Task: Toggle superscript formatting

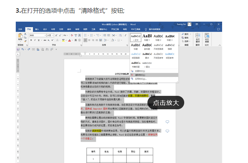Action: (53, 40)
